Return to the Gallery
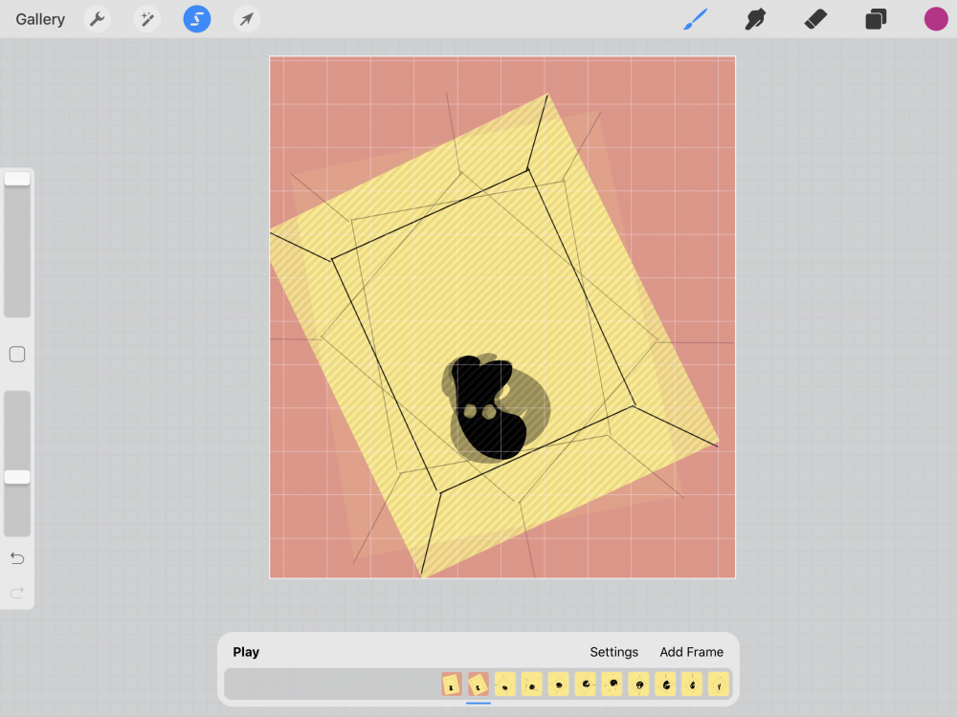Image resolution: width=957 pixels, height=717 pixels. coord(40,19)
